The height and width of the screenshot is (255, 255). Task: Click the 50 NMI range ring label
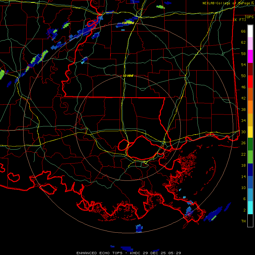click(x=128, y=76)
